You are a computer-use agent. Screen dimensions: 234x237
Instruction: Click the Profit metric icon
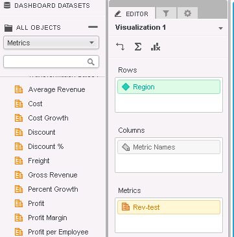(19, 203)
